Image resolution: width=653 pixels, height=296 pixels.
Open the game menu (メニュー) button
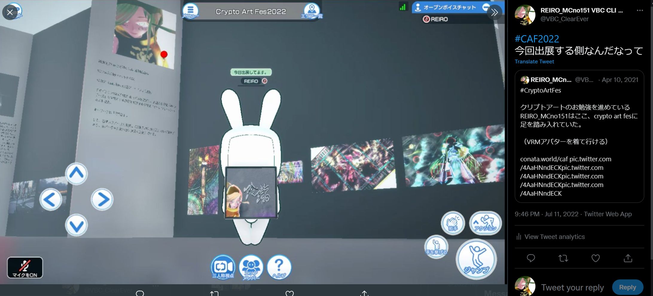click(x=190, y=11)
